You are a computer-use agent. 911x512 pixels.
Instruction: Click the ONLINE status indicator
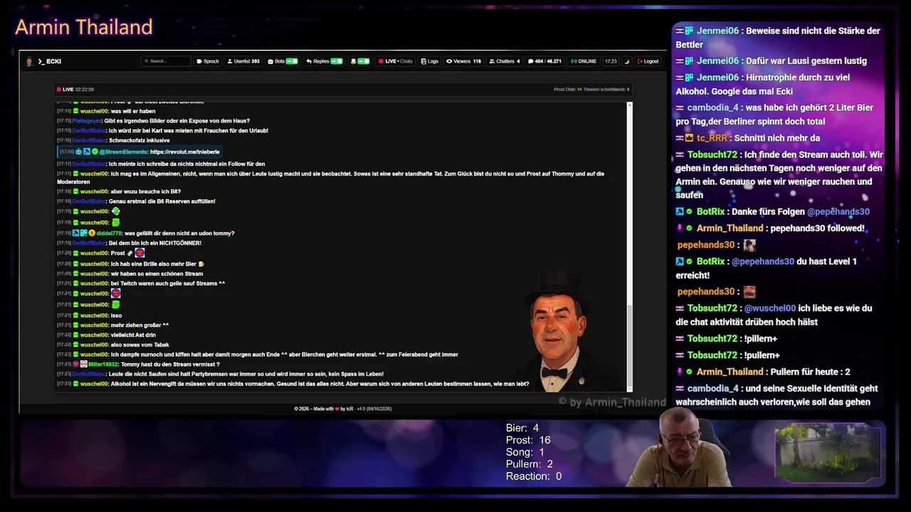tap(584, 61)
